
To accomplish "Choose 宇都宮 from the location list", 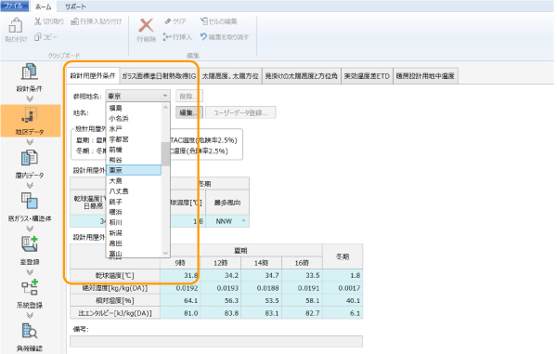I will click(x=134, y=139).
